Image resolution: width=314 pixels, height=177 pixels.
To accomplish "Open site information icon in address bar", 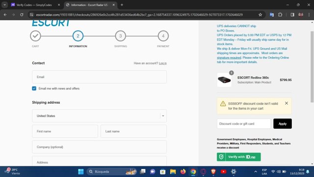I will (31, 15).
